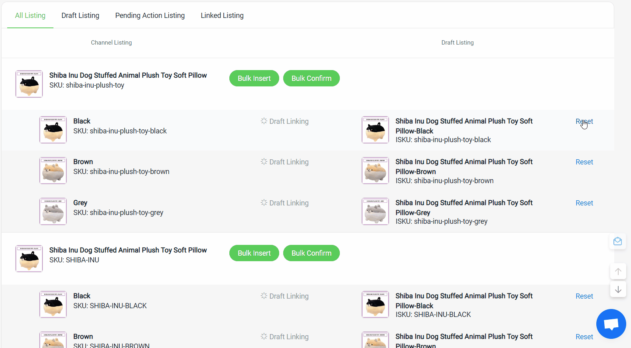
Task: Click the scroll-up arrow icon
Action: pos(618,272)
